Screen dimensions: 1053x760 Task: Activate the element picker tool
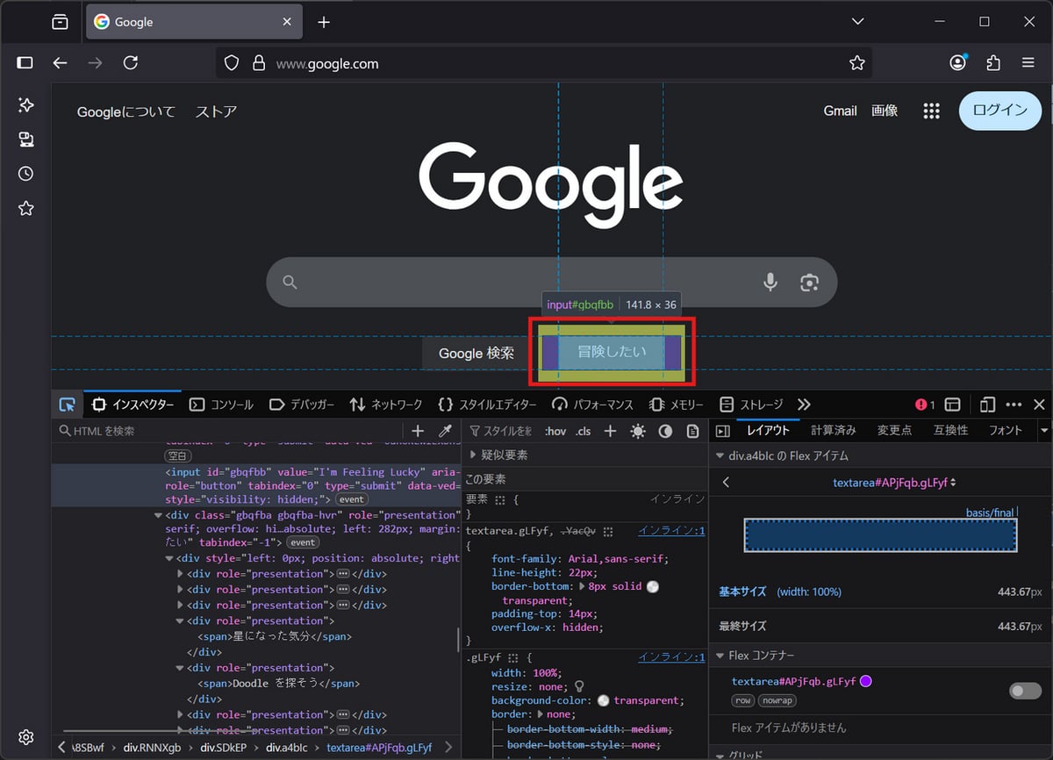[68, 405]
